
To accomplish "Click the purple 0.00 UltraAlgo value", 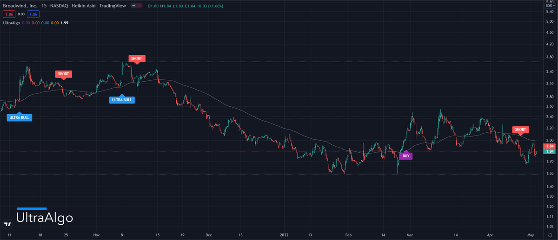I will click(x=26, y=23).
